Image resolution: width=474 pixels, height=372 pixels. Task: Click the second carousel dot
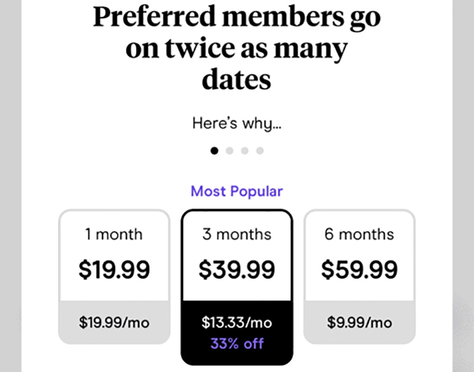tap(230, 150)
